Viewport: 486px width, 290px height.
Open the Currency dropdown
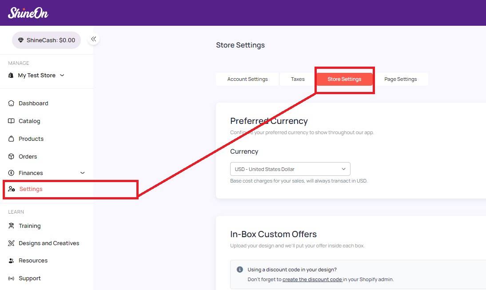(290, 169)
